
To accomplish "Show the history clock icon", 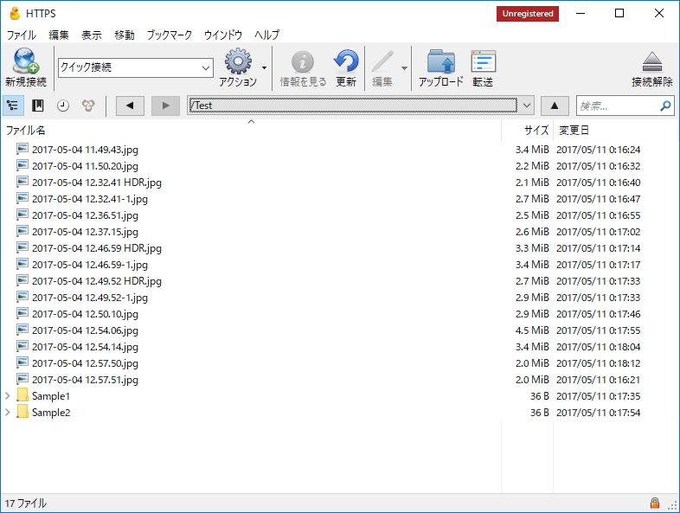I will pos(63,106).
